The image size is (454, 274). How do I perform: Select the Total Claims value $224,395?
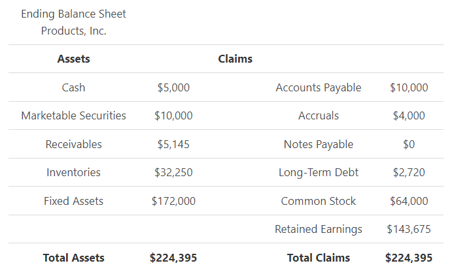[x=409, y=258]
